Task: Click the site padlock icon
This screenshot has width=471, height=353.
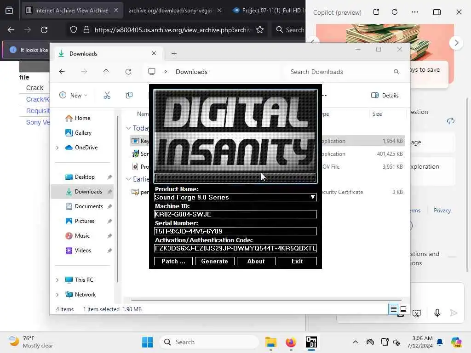Action: [x=86, y=30]
